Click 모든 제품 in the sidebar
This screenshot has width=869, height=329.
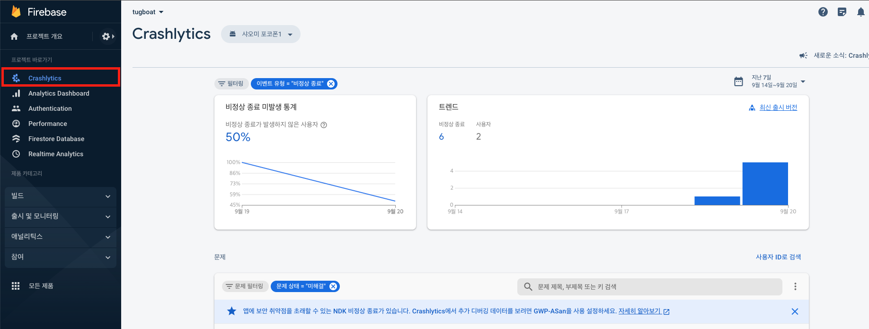point(41,286)
